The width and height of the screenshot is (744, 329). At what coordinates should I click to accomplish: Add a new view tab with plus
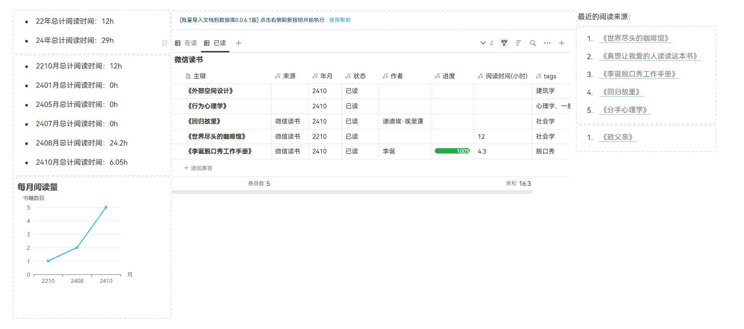(x=238, y=43)
